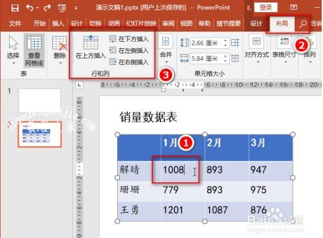323x238 pixels.
Task: Open Ribbon Display Options icon
Action: 293,7
